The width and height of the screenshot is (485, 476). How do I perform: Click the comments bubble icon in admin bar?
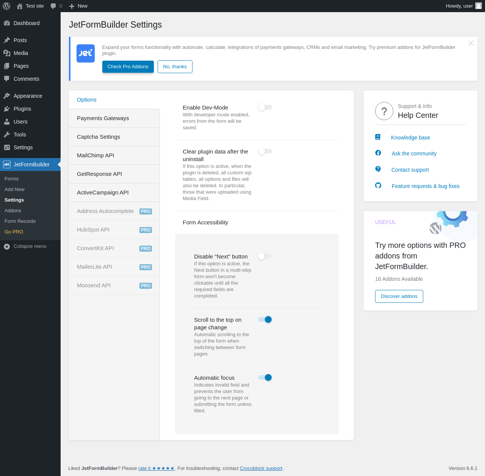point(53,6)
